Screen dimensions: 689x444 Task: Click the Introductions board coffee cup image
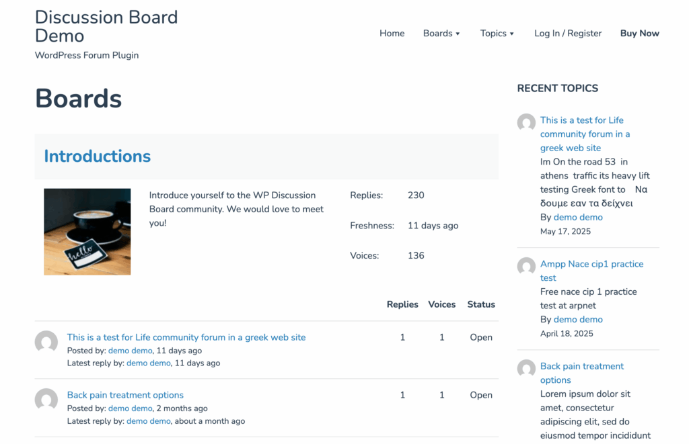pos(87,231)
